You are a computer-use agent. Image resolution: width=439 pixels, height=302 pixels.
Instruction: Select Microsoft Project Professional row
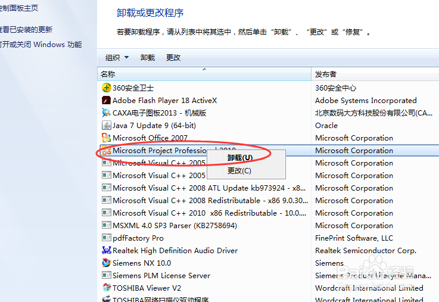[269, 150]
